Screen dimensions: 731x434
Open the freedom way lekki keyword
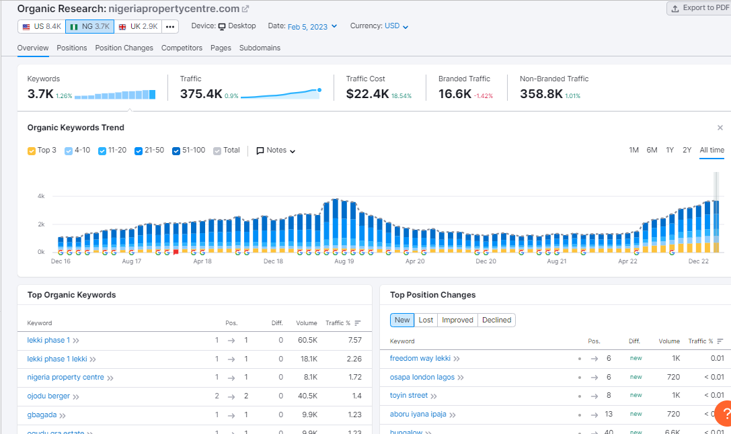pyautogui.click(x=420, y=358)
